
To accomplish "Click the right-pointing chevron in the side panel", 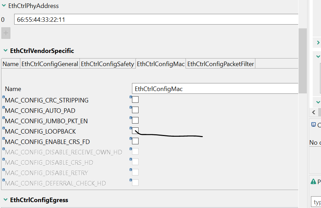I will (x=318, y=43).
